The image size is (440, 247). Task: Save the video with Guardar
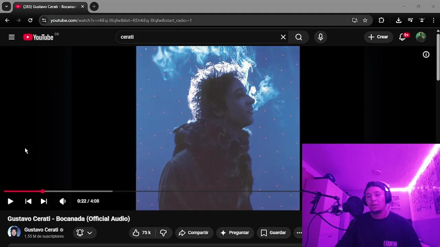pyautogui.click(x=273, y=233)
